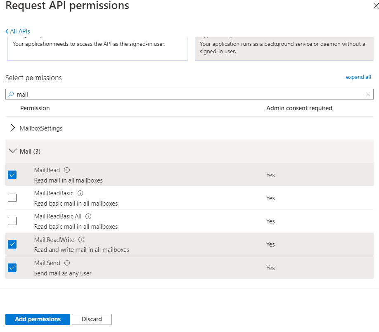Click info icon beside Mail.ReadBasic

coord(81,193)
